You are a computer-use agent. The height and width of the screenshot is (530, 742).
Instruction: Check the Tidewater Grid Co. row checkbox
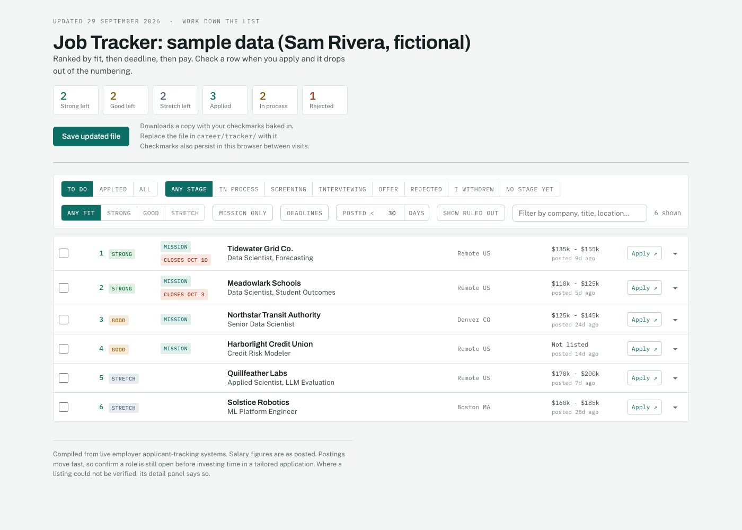[x=64, y=253]
